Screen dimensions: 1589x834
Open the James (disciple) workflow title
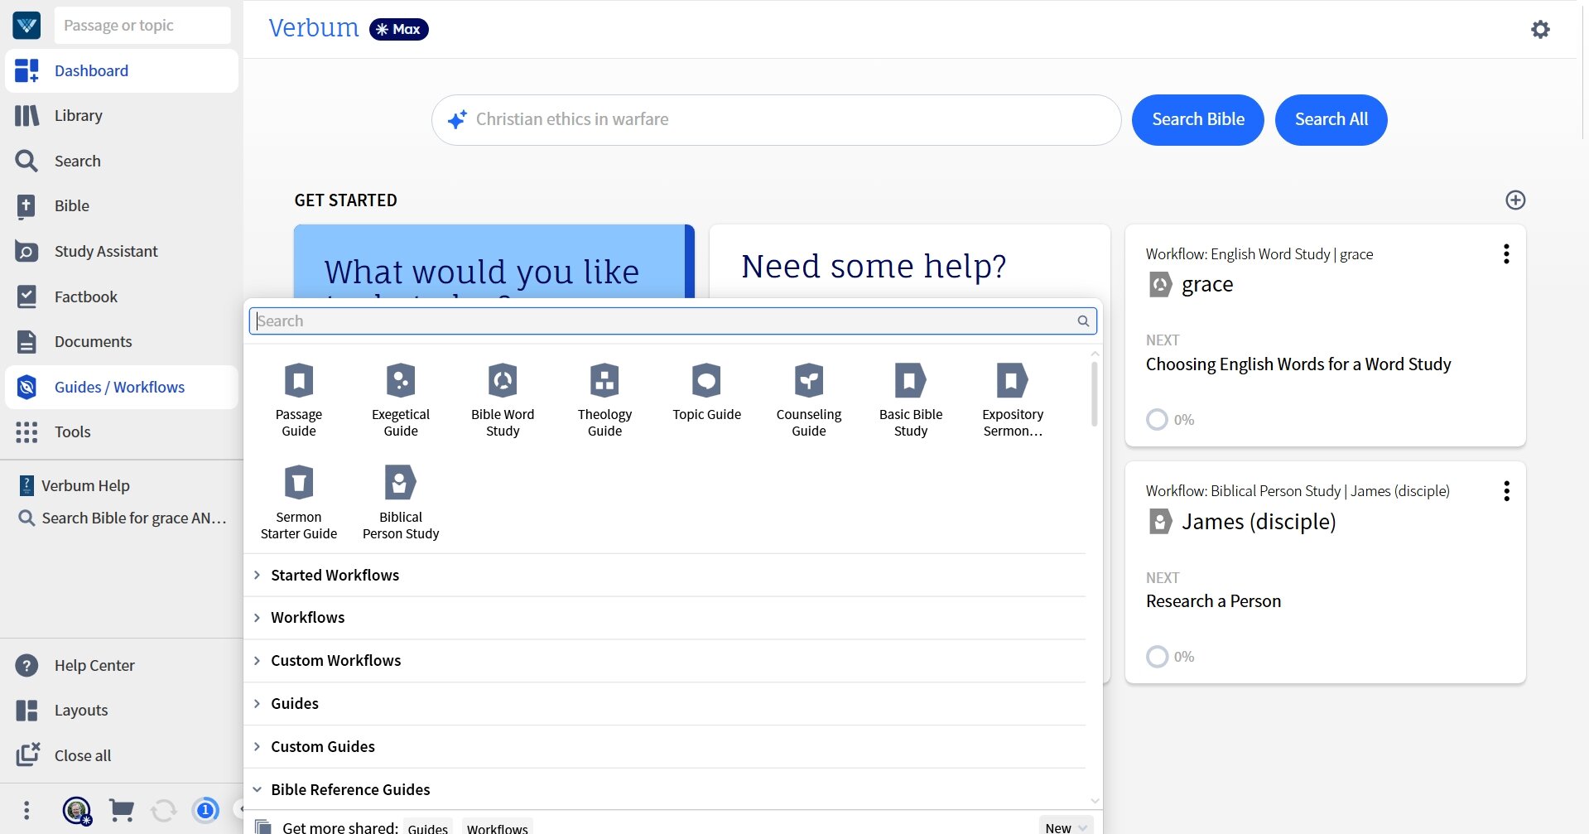[1259, 522]
